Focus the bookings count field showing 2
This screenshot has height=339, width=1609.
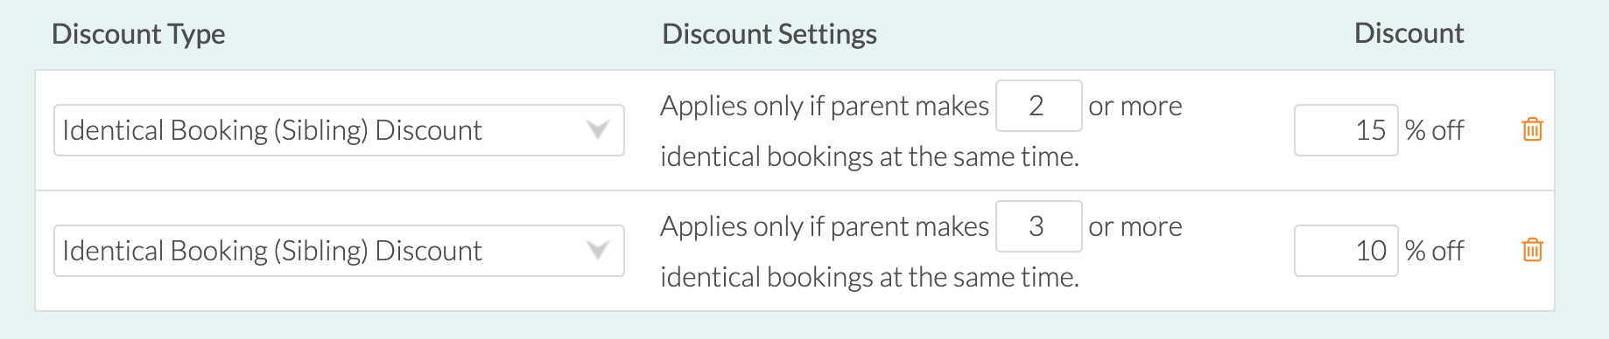pyautogui.click(x=1039, y=106)
